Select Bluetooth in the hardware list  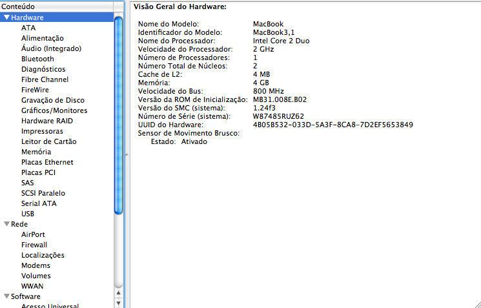[37, 59]
